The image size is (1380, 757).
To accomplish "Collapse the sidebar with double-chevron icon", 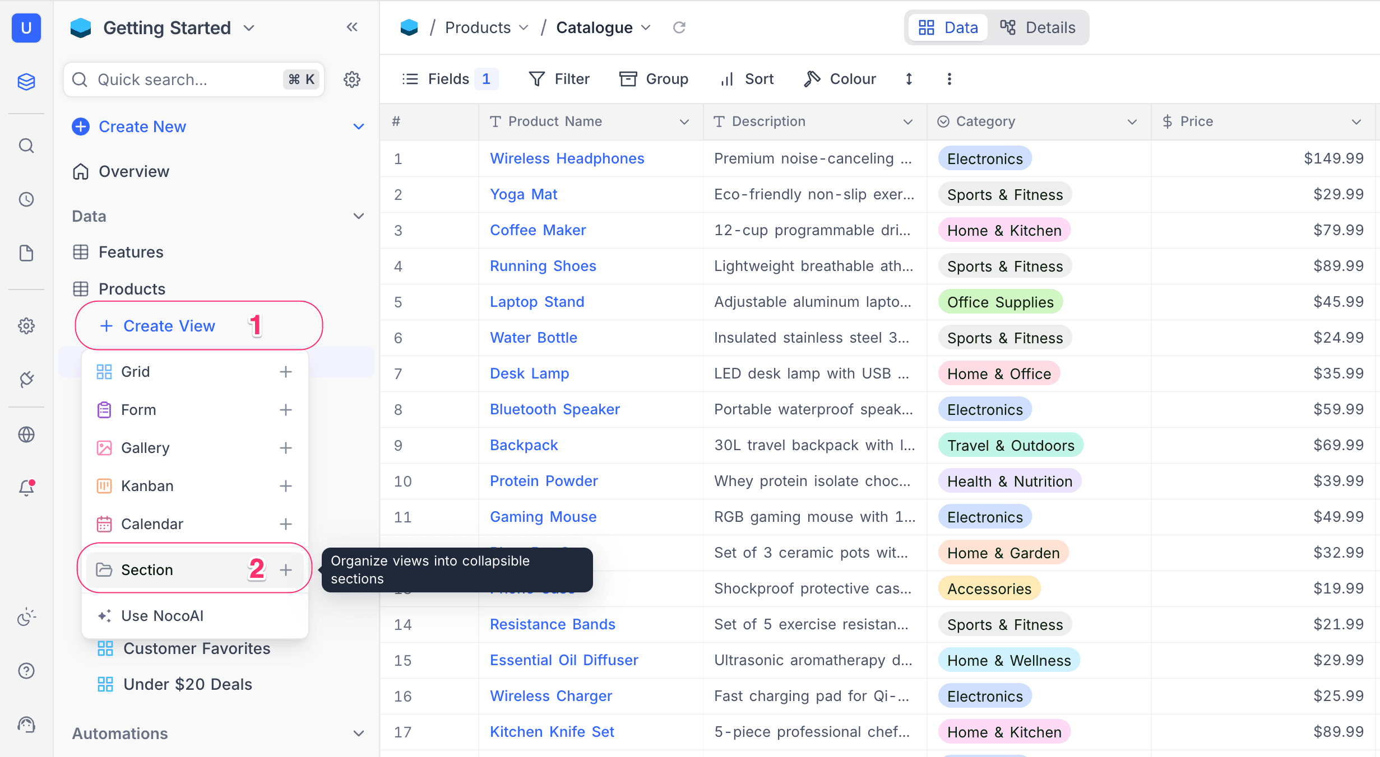I will point(351,27).
